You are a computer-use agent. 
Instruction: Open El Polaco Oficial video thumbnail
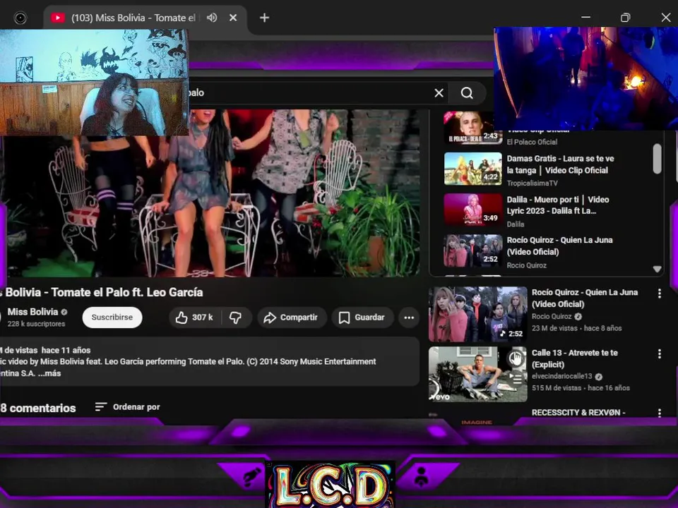473,128
